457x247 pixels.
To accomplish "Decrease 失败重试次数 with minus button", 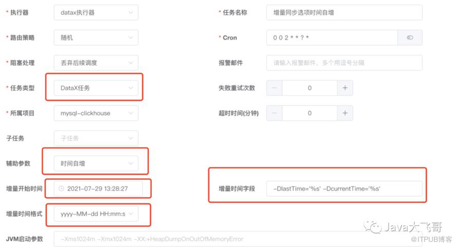I will [x=274, y=88].
